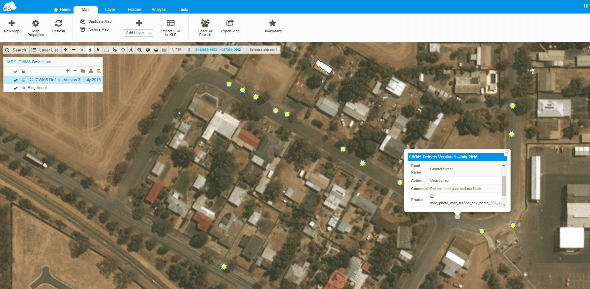The height and width of the screenshot is (289, 590).
Task: Open Share or Publish
Action: point(205,23)
